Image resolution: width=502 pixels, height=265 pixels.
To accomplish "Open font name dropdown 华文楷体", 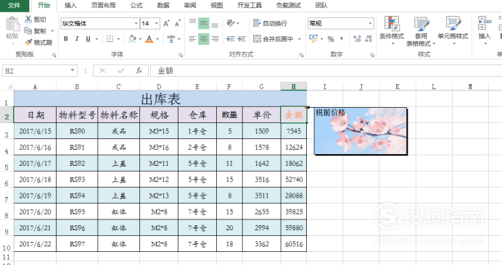I will [136, 23].
